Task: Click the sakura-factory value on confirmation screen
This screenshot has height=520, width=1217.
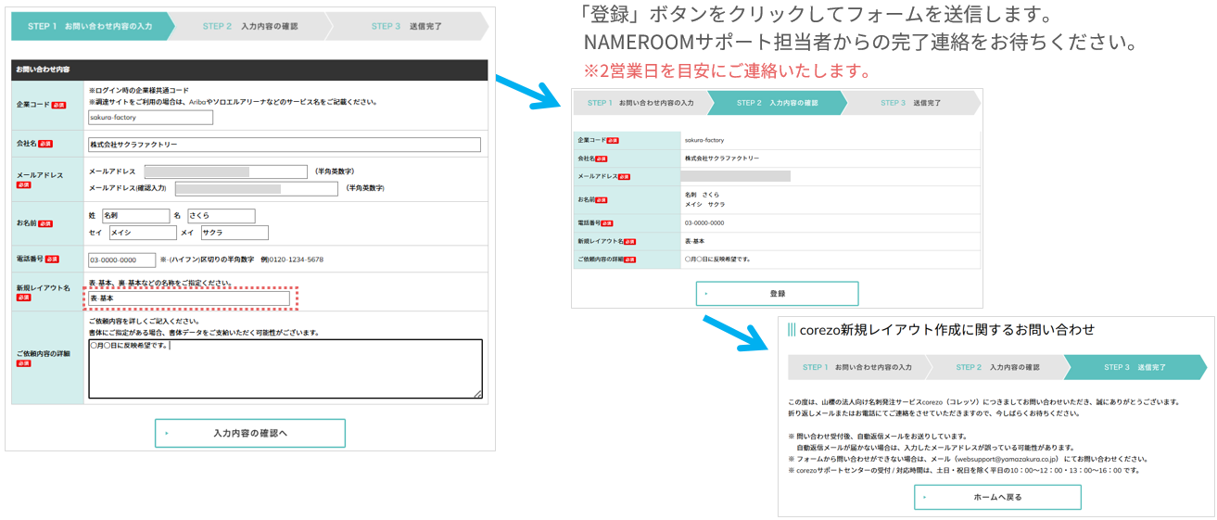Action: point(704,140)
